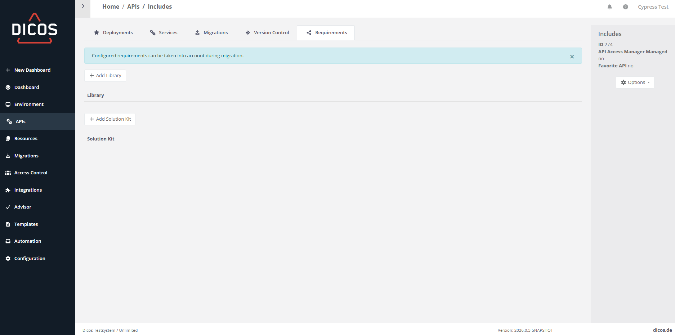Open the Cypress Test user menu
This screenshot has height=335, width=675.
[653, 7]
